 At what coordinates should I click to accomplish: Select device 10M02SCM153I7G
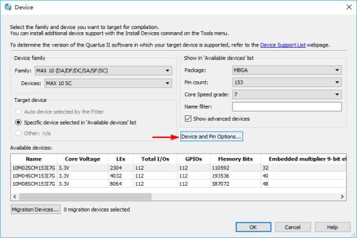pos(34,168)
